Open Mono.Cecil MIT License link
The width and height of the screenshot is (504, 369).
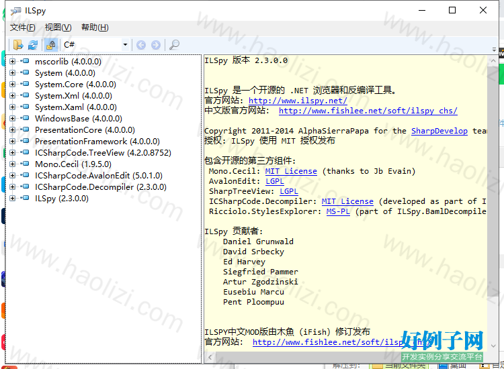pos(291,171)
